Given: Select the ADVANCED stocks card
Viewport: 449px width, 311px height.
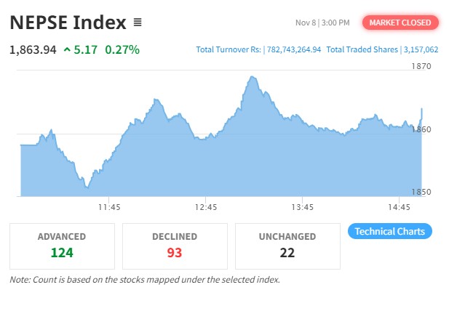Looking at the screenshot, I should (62, 246).
